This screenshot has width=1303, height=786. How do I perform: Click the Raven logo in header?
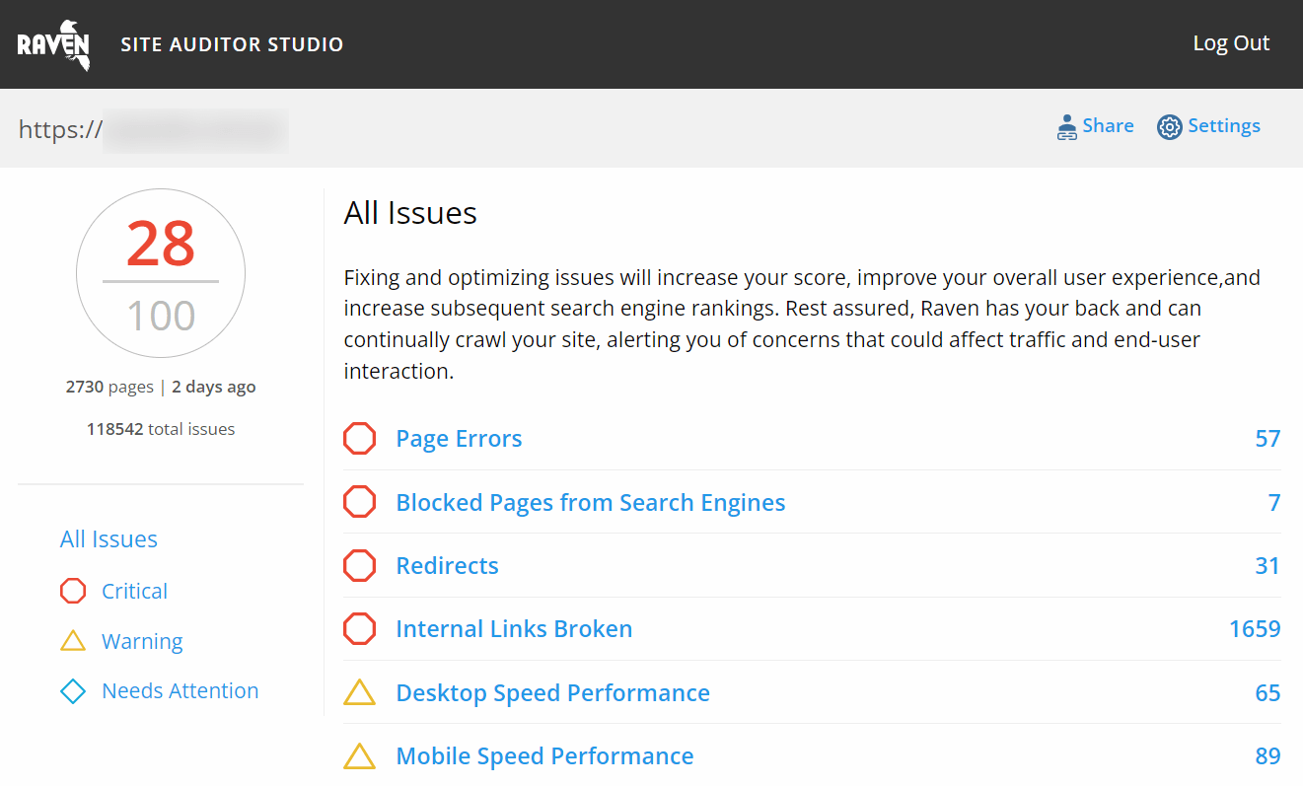click(54, 44)
